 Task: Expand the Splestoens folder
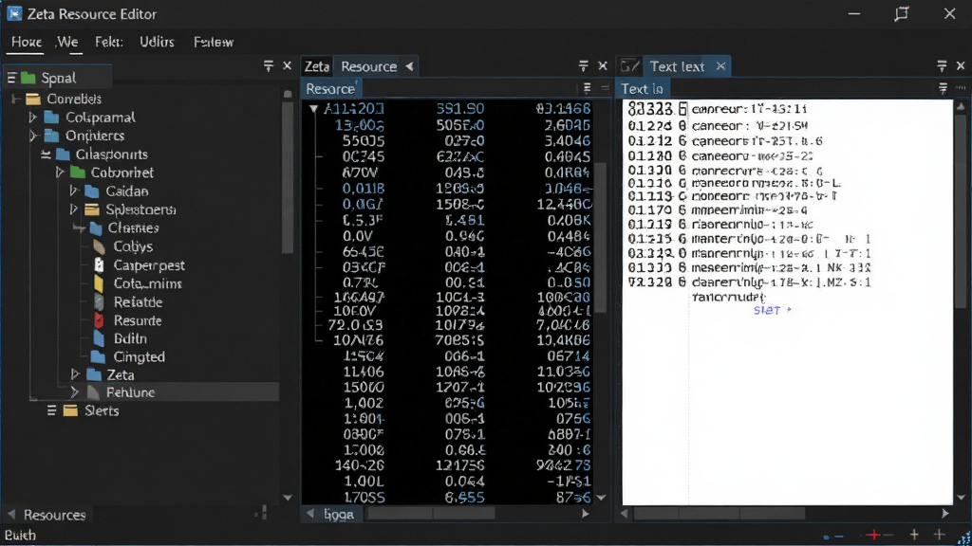73,209
